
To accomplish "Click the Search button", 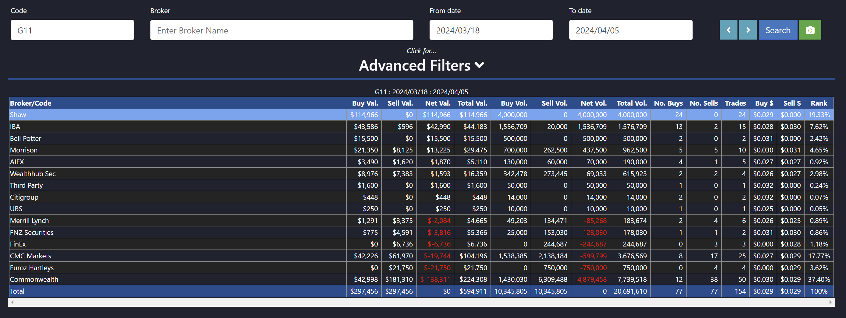I will click(778, 30).
